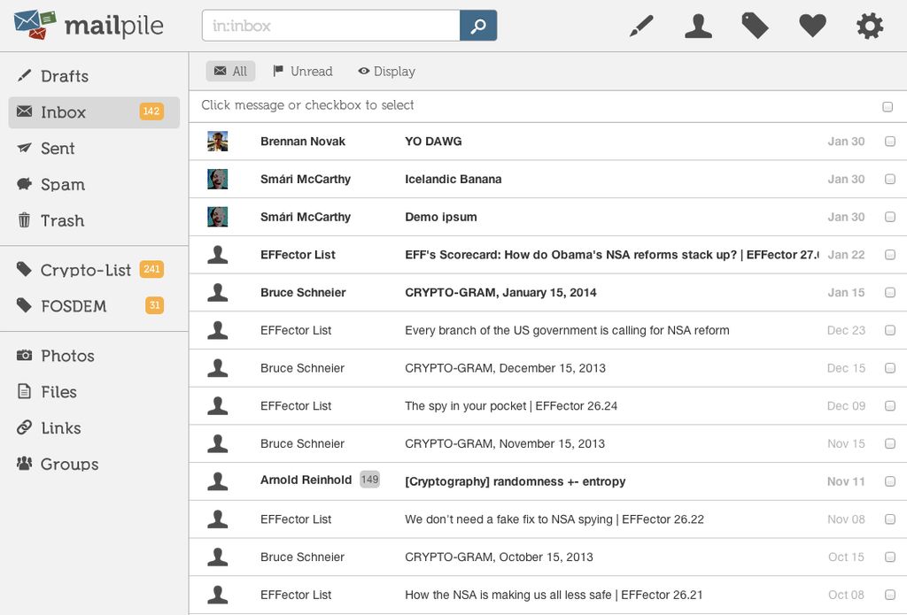Click the in:inbox search field

(x=329, y=26)
